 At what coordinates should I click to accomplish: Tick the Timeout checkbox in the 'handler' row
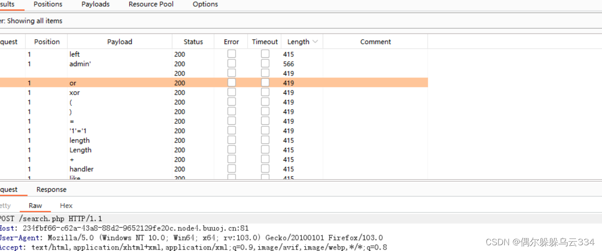265,169
